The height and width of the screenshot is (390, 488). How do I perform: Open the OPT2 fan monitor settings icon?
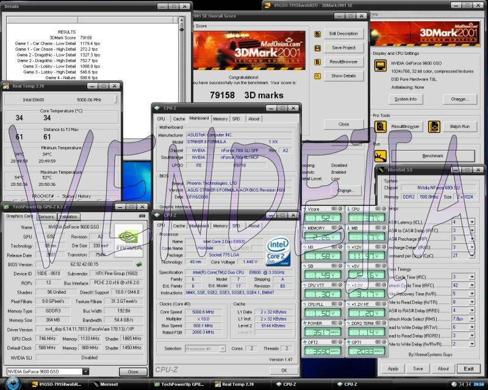(334, 342)
